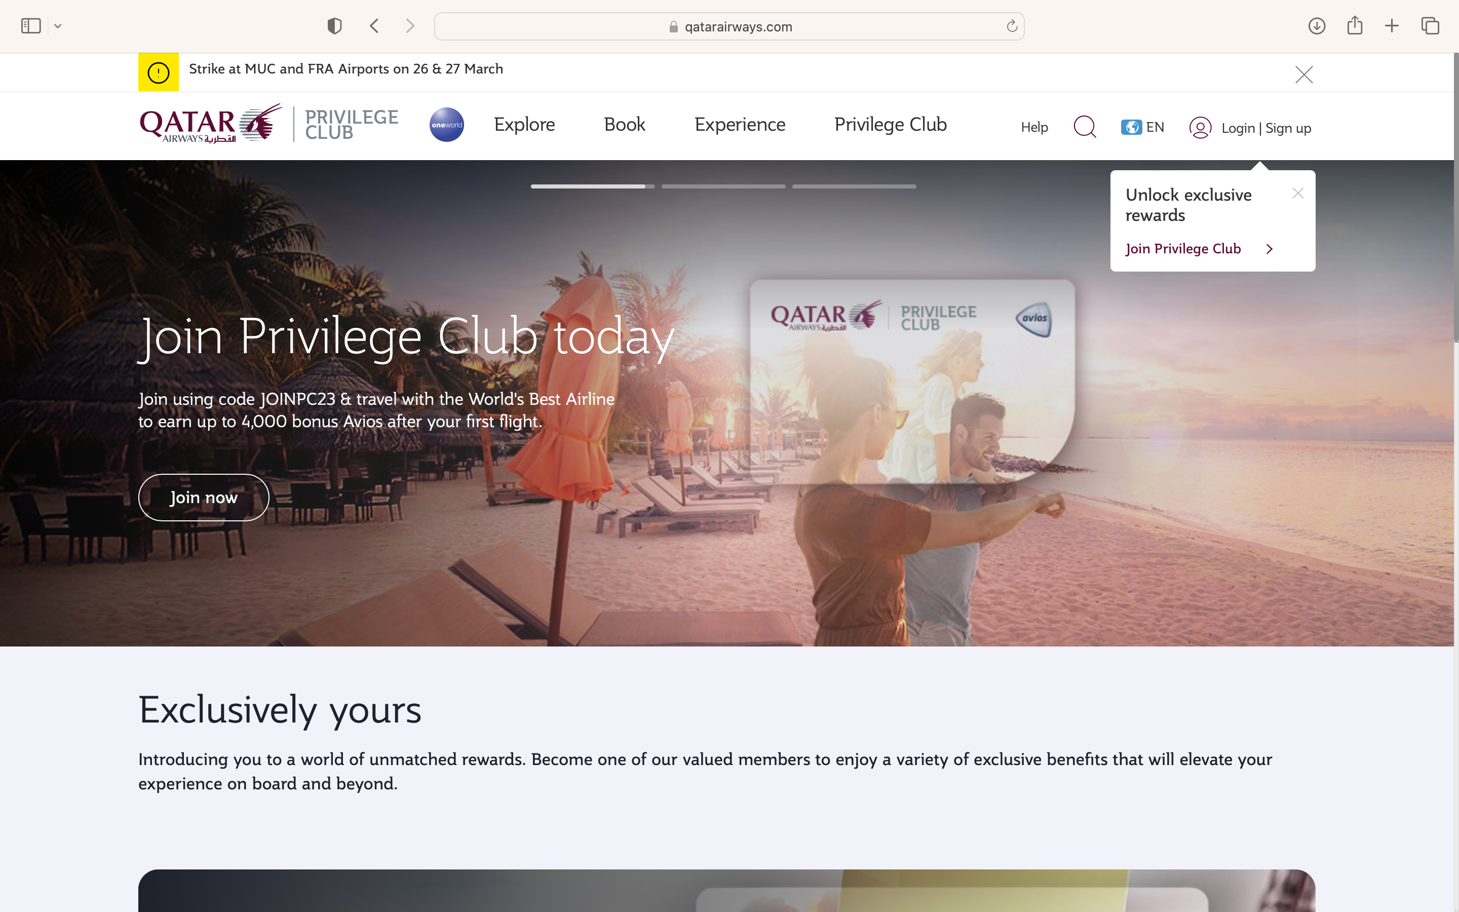This screenshot has height=912, width=1459.
Task: Go back with the browser back arrow
Action: point(374,26)
